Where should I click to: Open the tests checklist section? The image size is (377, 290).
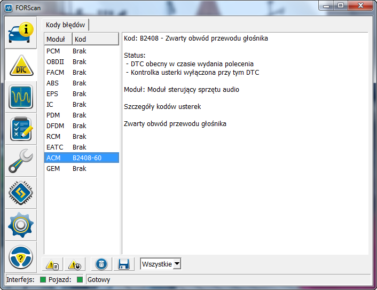pyautogui.click(x=21, y=129)
